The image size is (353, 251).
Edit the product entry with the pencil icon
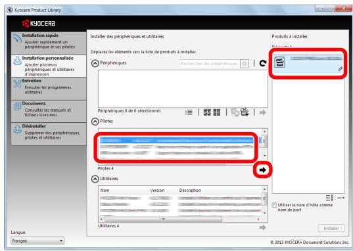tap(340, 69)
